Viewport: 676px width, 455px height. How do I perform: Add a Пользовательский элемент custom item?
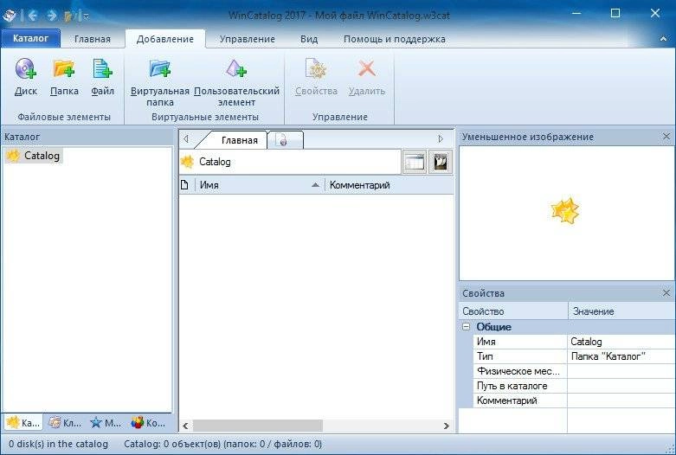click(x=236, y=83)
